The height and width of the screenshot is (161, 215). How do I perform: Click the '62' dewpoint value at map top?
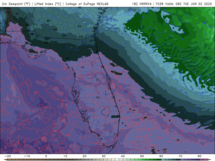click(80, 8)
